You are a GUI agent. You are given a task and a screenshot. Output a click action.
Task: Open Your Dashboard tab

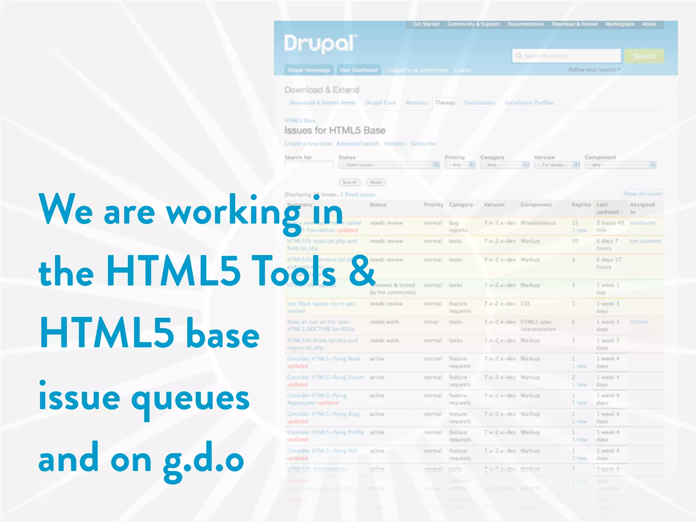[x=359, y=70]
